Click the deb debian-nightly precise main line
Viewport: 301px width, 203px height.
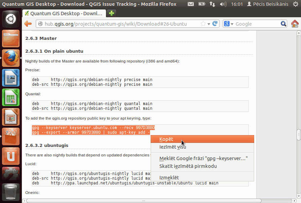coord(92,80)
